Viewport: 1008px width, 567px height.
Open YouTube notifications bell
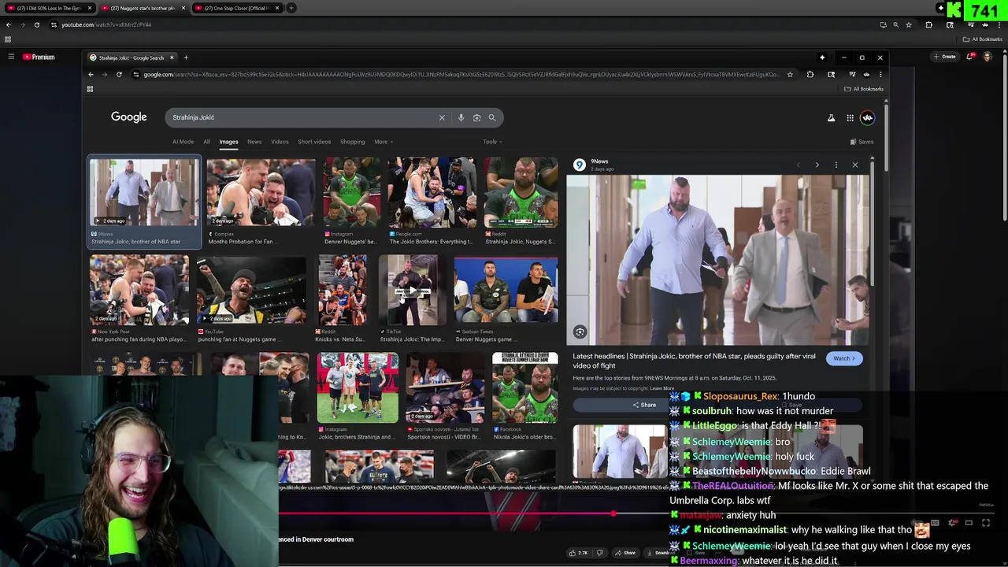[970, 57]
